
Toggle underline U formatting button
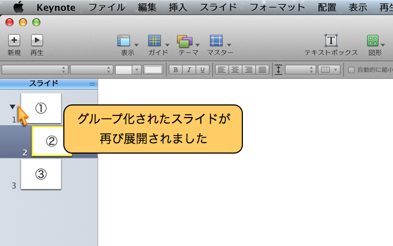pos(203,70)
